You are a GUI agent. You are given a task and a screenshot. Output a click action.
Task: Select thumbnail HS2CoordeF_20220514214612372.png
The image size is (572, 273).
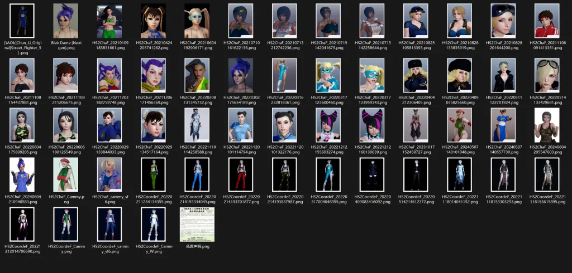[x=416, y=175]
